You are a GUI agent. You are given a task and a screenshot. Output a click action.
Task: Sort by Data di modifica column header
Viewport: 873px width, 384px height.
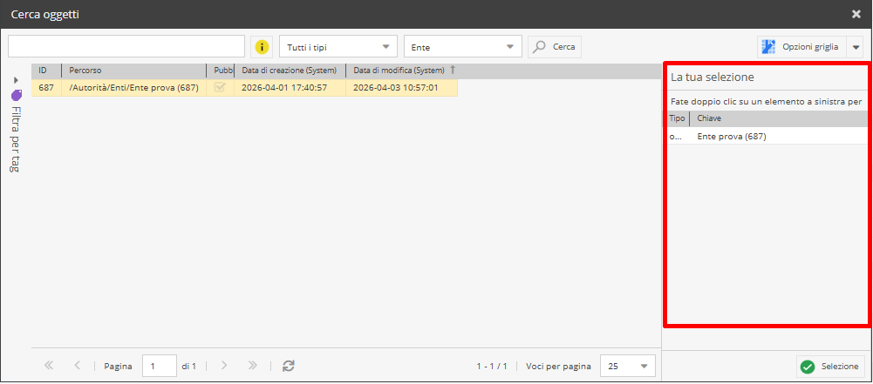click(x=399, y=71)
